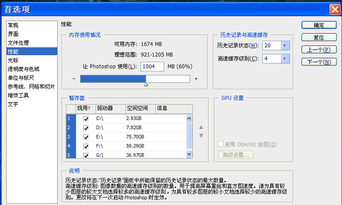Image resolution: width=342 pixels, height=205 pixels.
Task: Switch to 文件处理 preferences
Action: [18, 43]
